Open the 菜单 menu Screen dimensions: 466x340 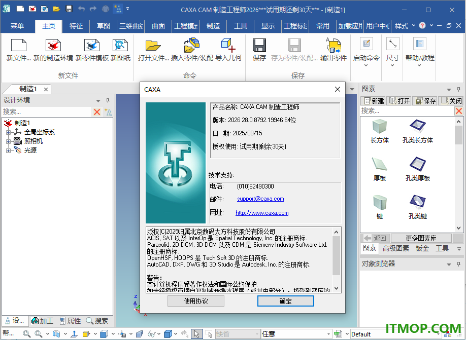coord(17,26)
